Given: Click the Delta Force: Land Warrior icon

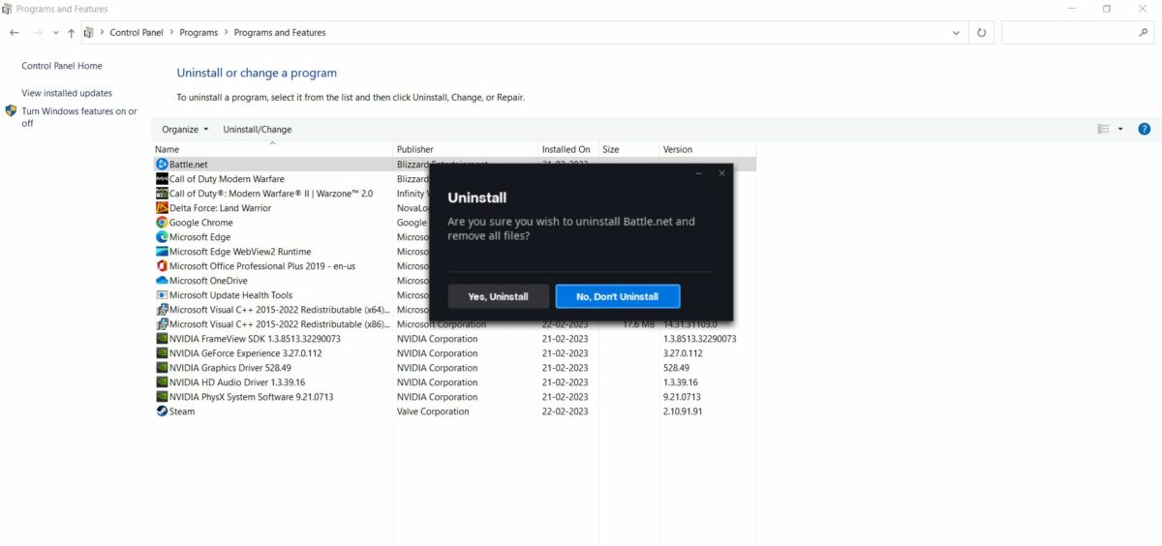Looking at the screenshot, I should pyautogui.click(x=162, y=208).
